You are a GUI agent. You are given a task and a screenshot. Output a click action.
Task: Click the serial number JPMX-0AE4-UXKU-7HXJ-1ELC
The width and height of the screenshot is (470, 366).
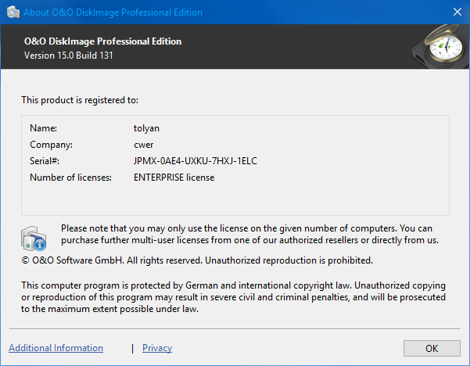point(196,160)
